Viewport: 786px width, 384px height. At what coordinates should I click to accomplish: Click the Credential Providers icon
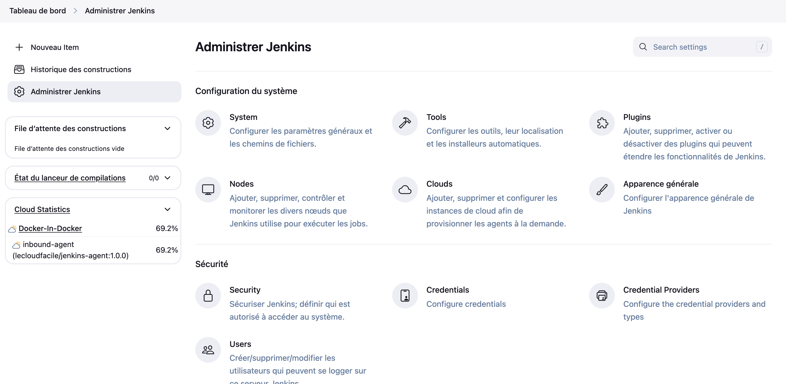(x=602, y=296)
